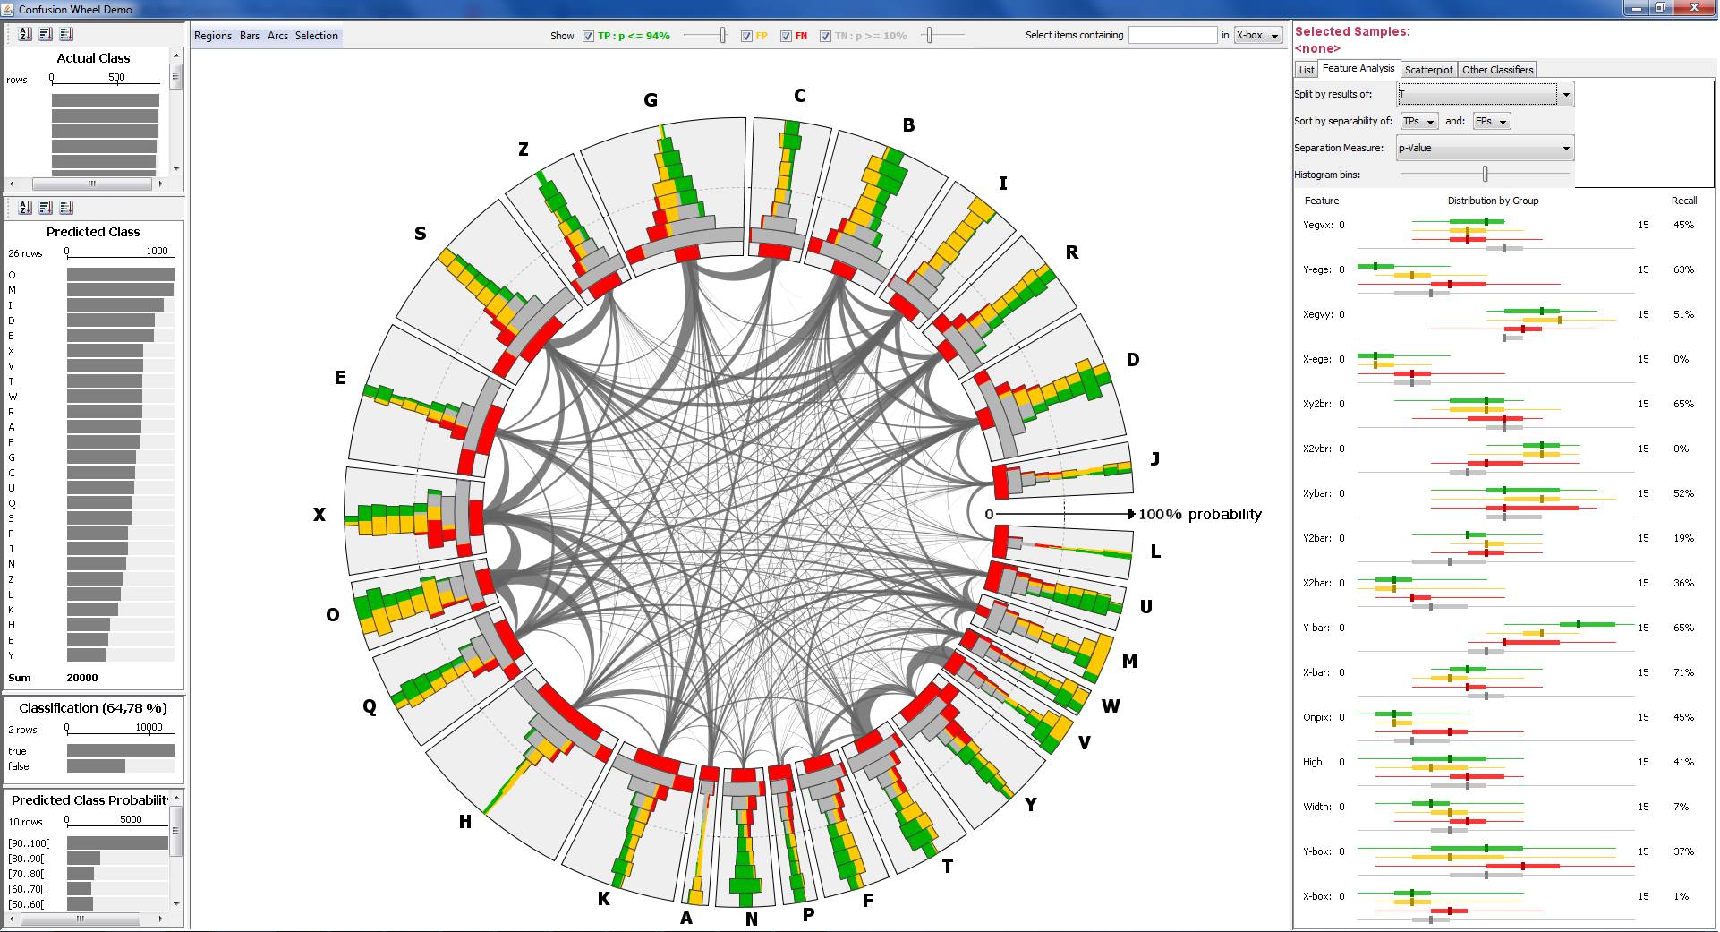The image size is (1720, 932).
Task: Switch to the Scatterplot tab
Action: point(1428,70)
